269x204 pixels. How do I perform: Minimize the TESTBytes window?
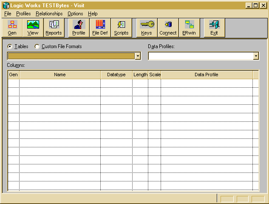[x=249, y=6]
